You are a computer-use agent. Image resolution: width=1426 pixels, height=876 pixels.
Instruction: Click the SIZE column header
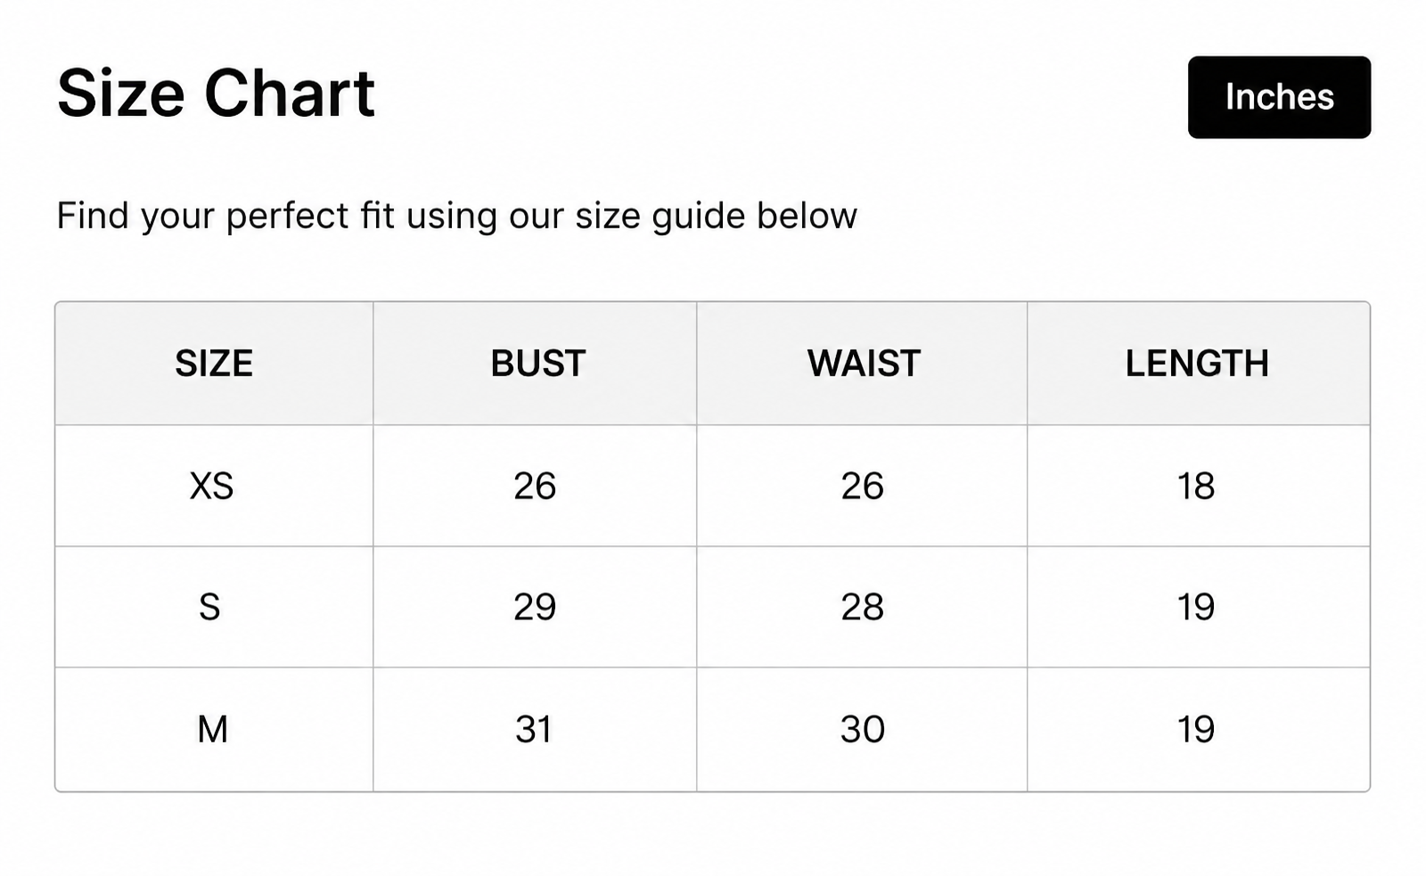(x=214, y=364)
